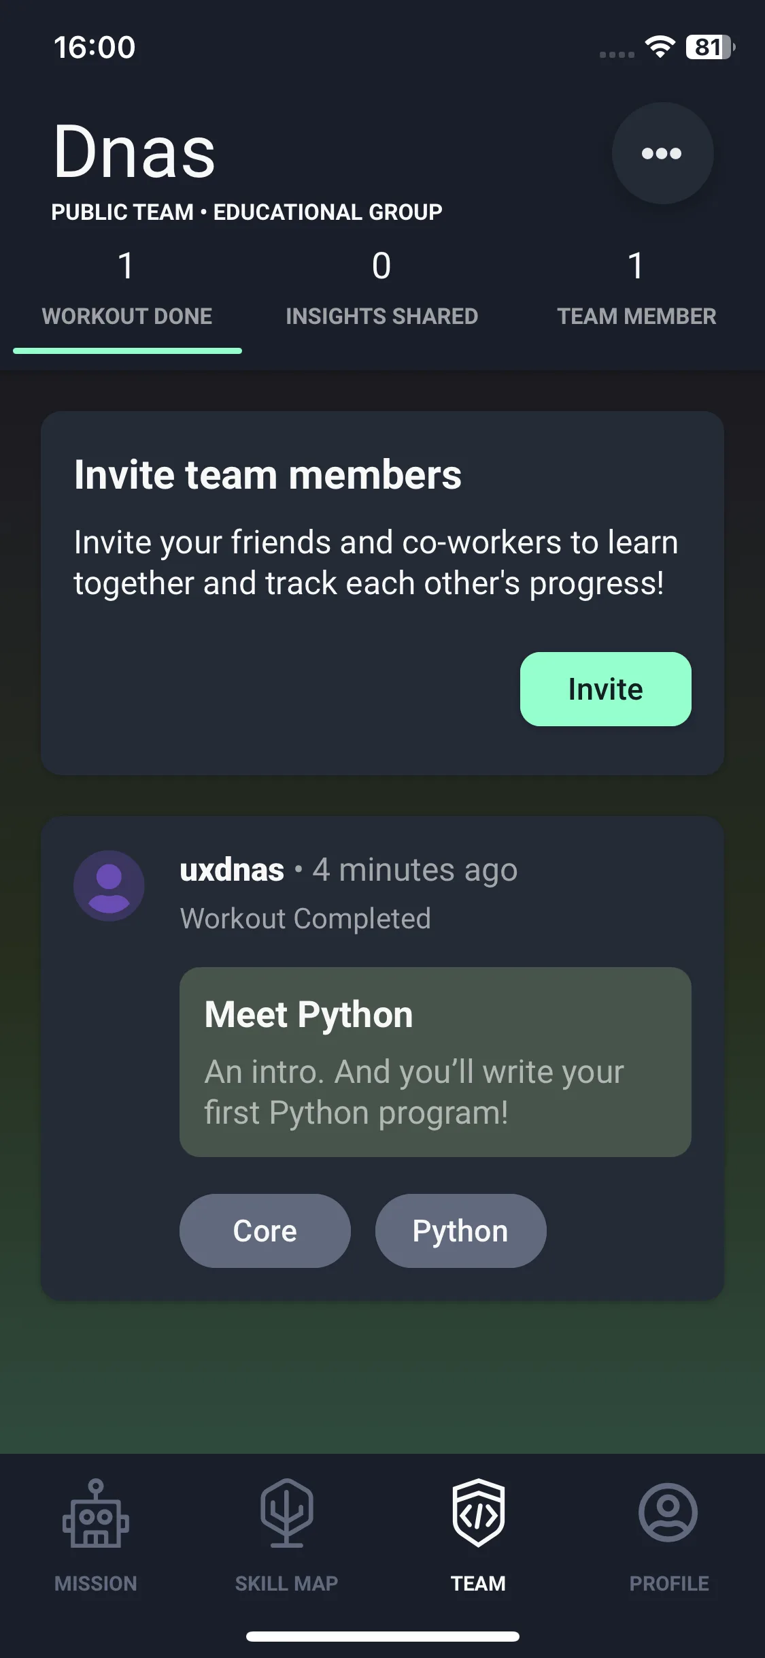The image size is (765, 1658).
Task: Tap the Dnas team name heading
Action: click(135, 152)
